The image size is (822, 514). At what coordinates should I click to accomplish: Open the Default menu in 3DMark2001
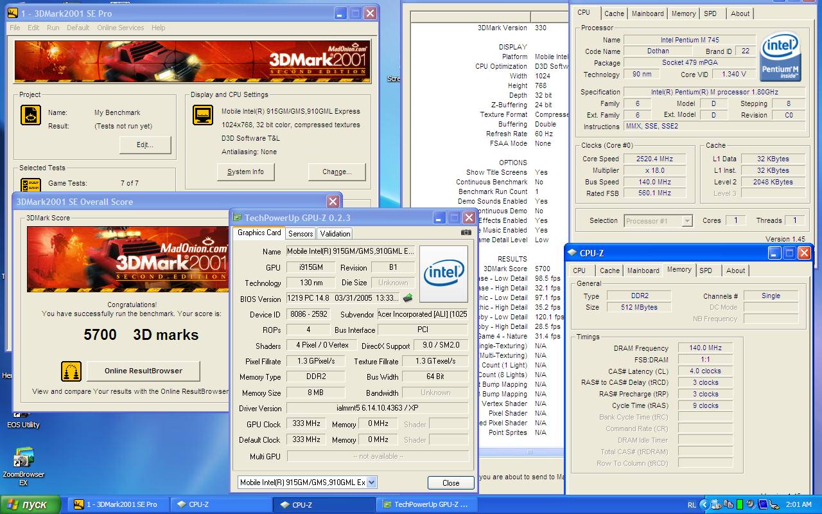point(78,28)
